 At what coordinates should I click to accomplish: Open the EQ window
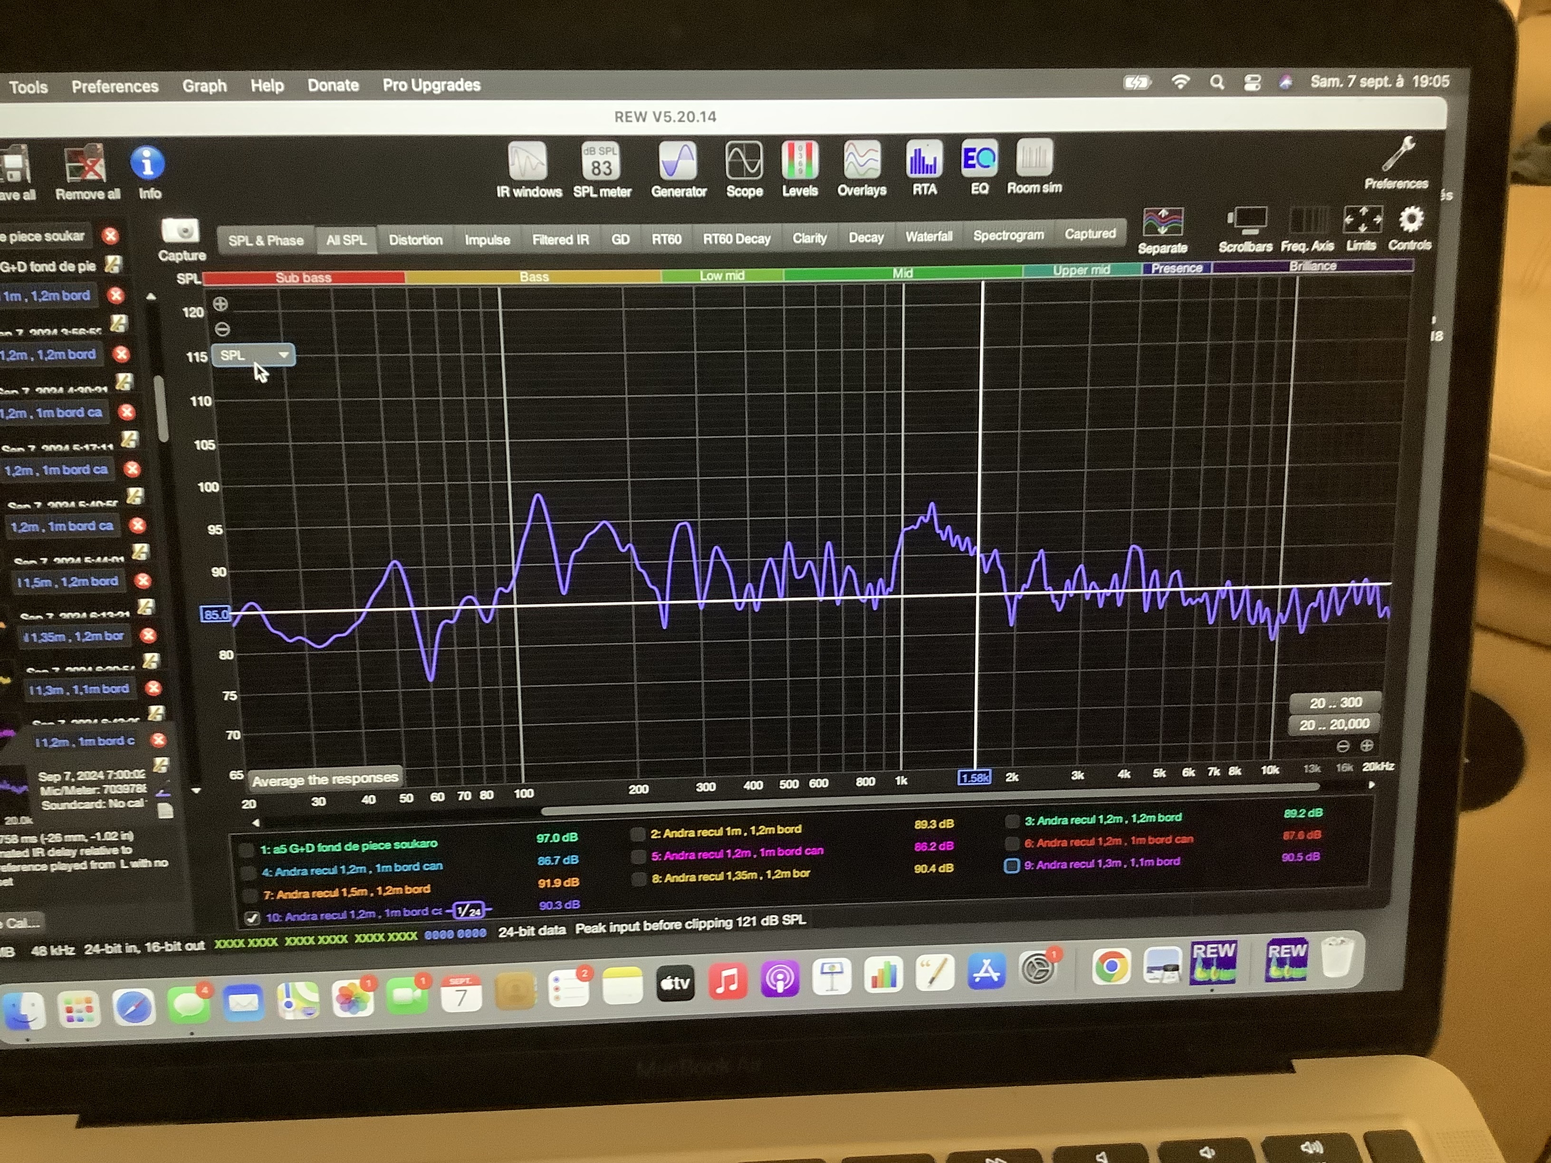click(979, 159)
